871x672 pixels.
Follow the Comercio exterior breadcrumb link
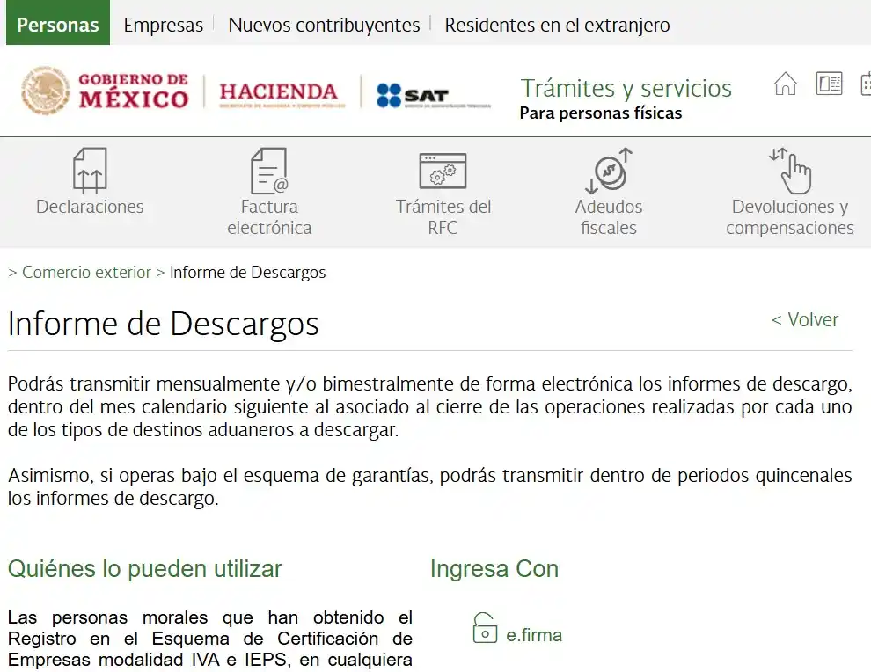tap(86, 272)
